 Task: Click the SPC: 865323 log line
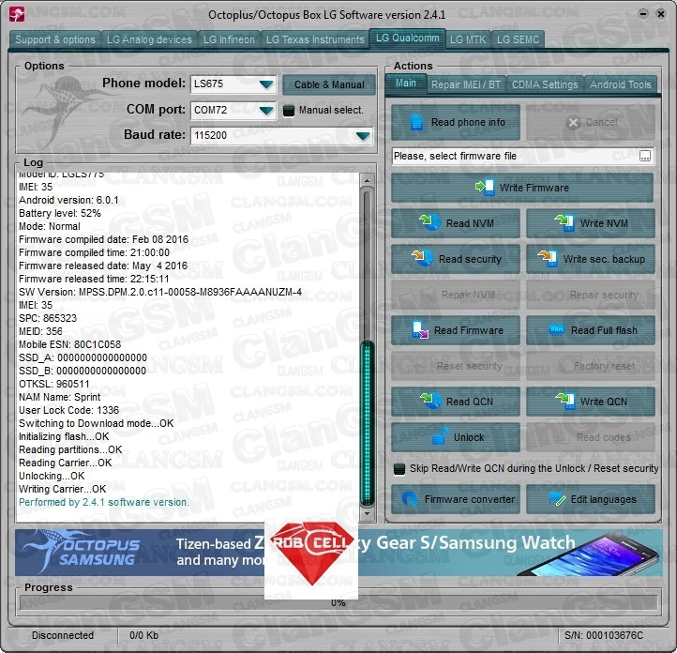tap(48, 318)
